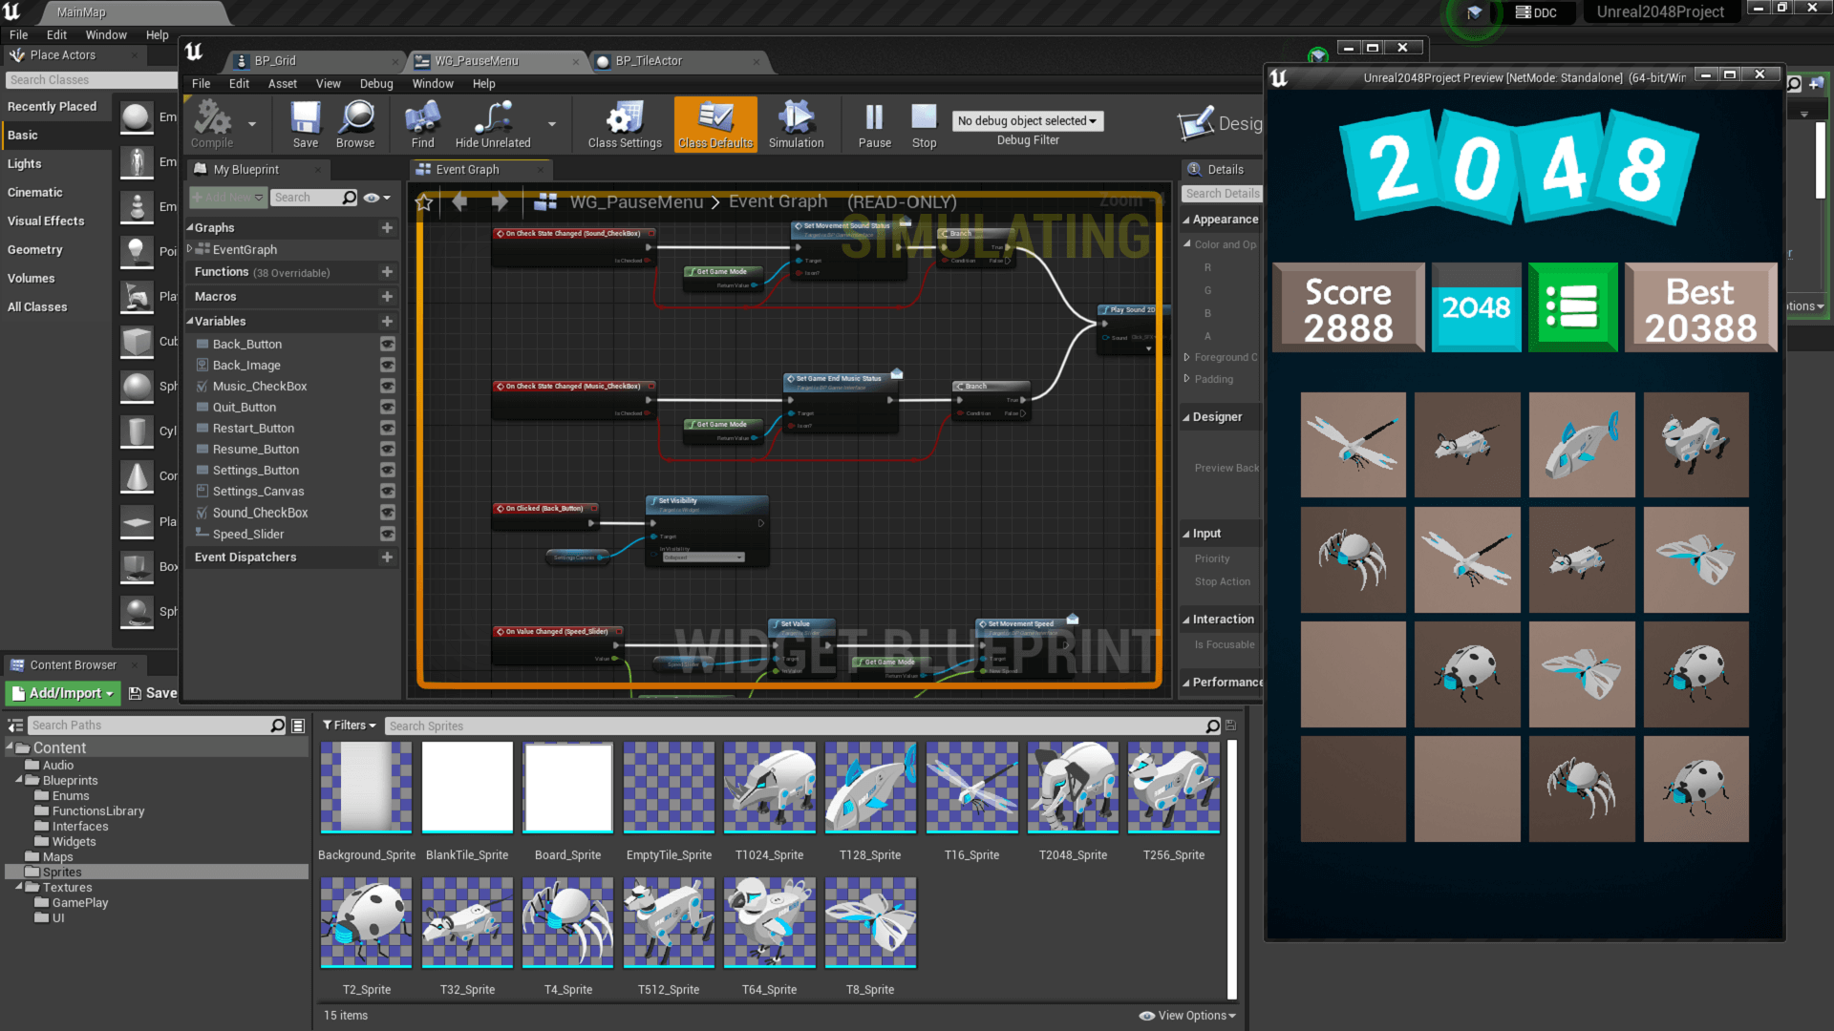The image size is (1834, 1031).
Task: Toggle visibility eye for Sound_CheckBox variable
Action: [388, 513]
